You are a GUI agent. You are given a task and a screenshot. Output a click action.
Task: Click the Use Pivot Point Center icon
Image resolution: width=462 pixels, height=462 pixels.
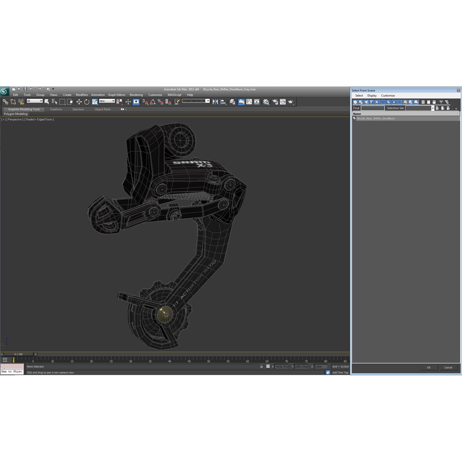pos(119,102)
